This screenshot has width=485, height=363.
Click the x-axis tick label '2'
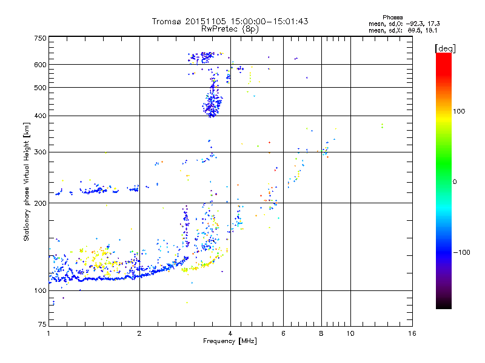[x=139, y=333]
